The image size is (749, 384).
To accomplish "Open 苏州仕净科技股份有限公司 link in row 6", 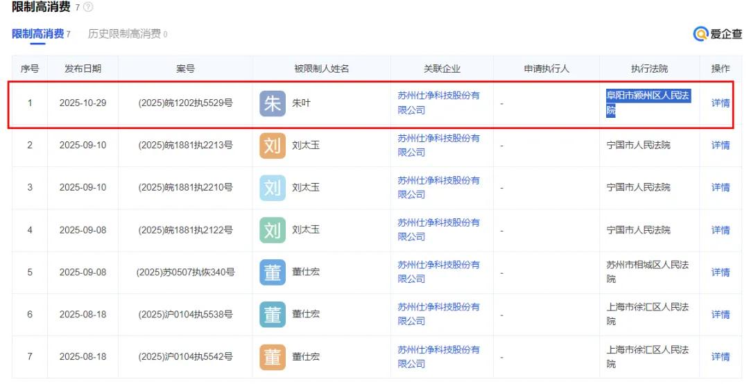I will click(x=438, y=314).
